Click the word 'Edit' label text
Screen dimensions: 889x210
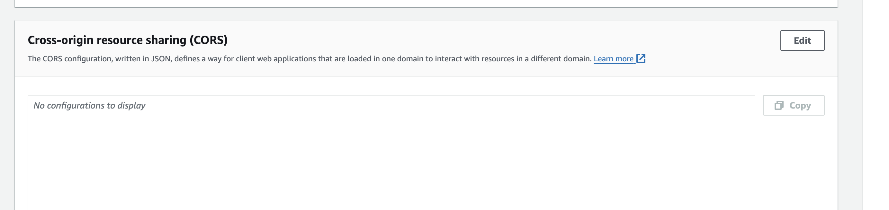(x=802, y=40)
